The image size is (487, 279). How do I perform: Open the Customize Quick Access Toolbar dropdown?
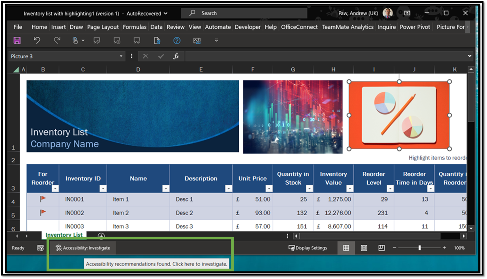(x=216, y=40)
